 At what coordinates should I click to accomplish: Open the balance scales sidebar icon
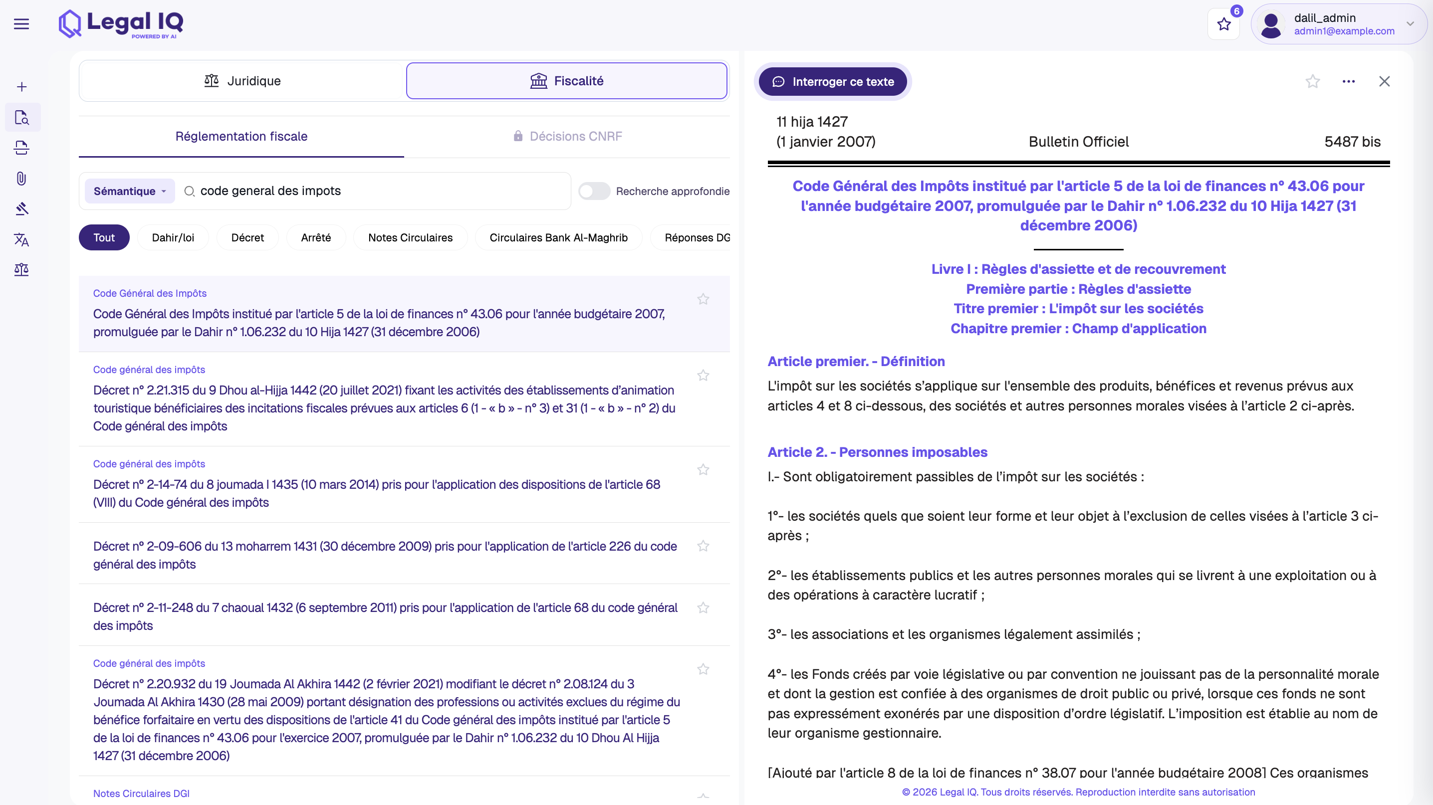21,270
